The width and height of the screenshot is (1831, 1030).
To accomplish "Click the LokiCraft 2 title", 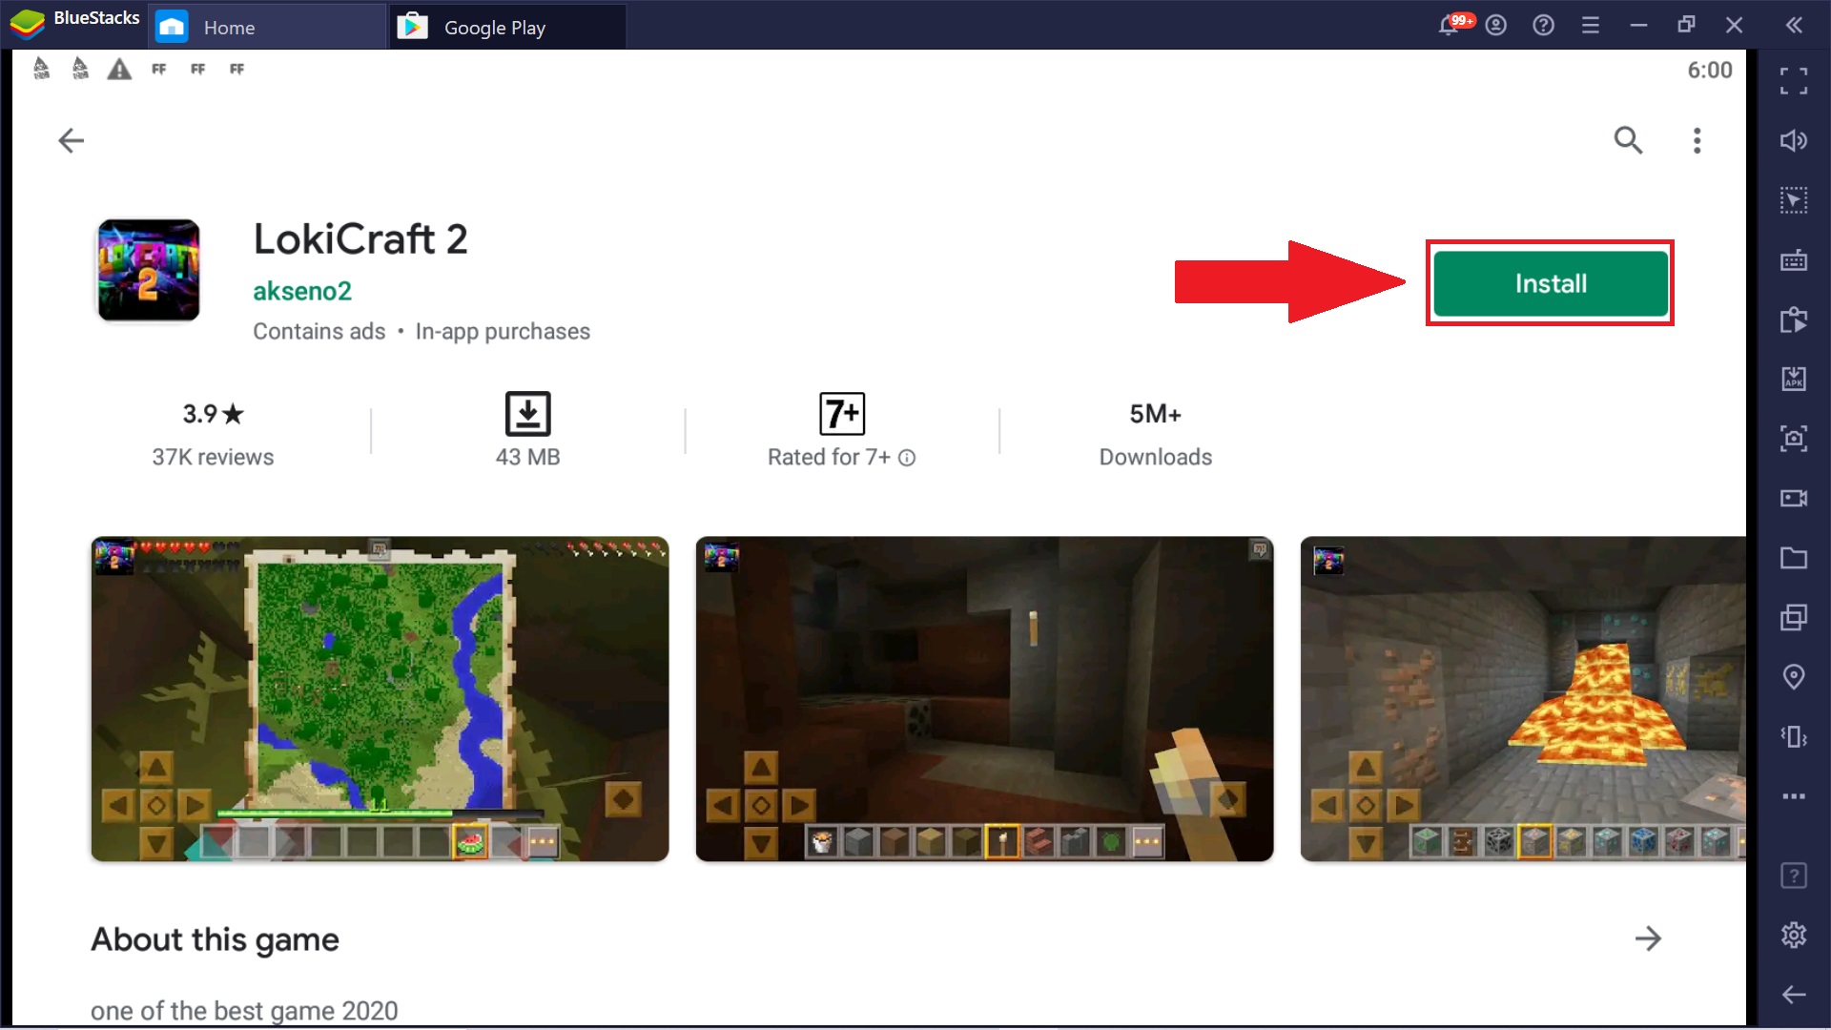I will pyautogui.click(x=360, y=239).
